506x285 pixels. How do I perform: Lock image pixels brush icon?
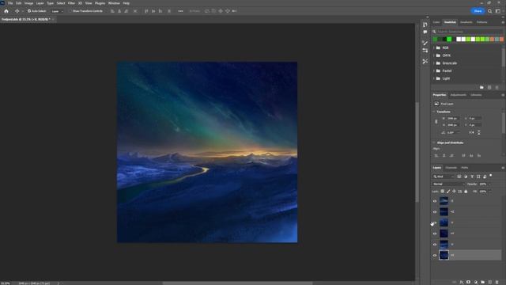[x=448, y=192]
